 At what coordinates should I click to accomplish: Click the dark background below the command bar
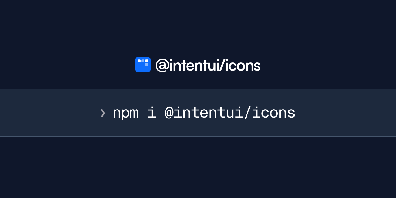point(198,167)
